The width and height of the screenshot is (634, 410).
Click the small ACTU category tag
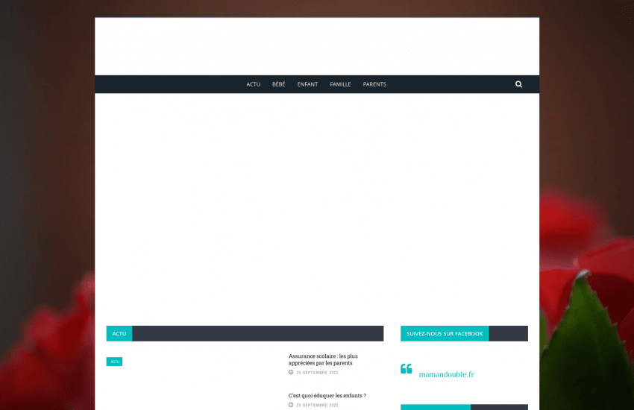point(114,362)
